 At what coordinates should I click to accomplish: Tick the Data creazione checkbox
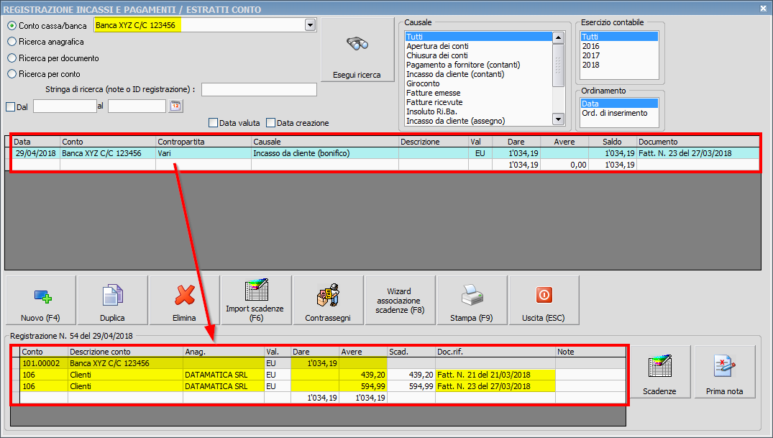tap(270, 123)
